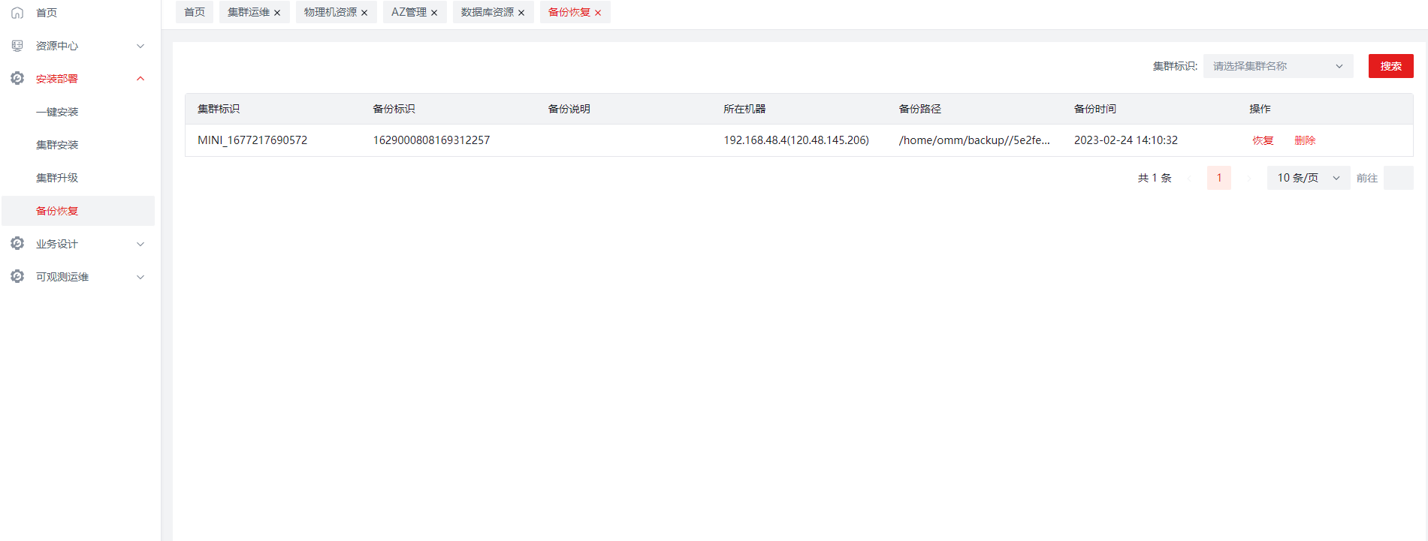The image size is (1428, 541).
Task: Click the 可观测运维 gear icon
Action: 17,277
